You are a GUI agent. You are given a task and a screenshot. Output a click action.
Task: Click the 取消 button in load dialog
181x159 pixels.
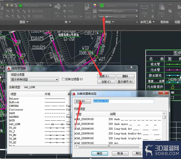tap(120, 153)
